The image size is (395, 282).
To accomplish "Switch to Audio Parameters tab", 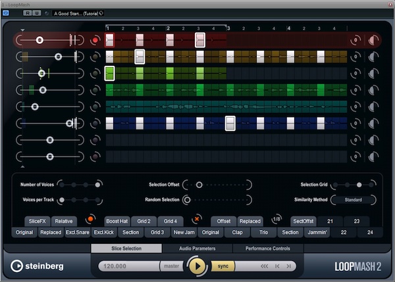I will (x=197, y=248).
